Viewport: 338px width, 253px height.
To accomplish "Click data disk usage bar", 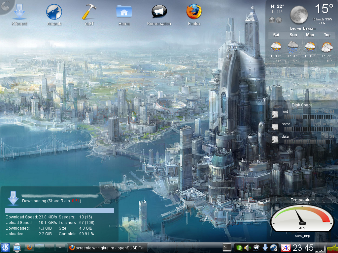I will [x=309, y=142].
